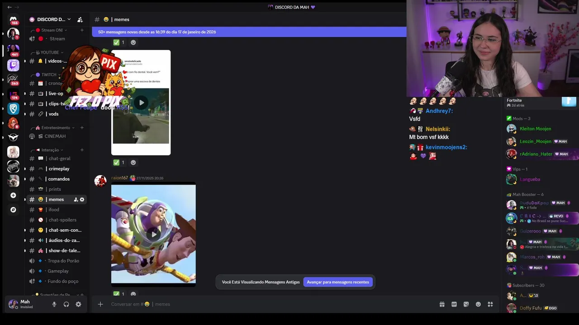Click send gift icon in message bar
The height and width of the screenshot is (325, 579).
(x=442, y=304)
